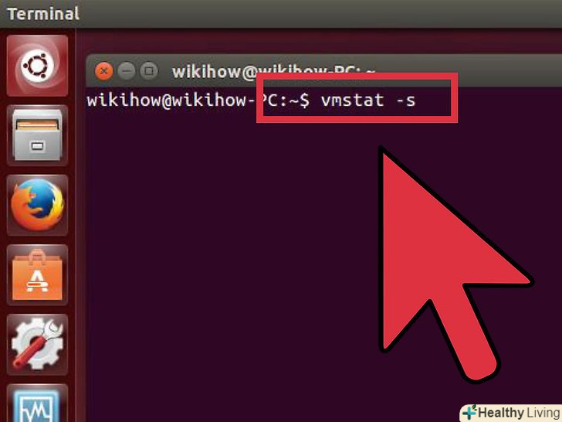Screen dimensions: 562x422
Task: Launch Firefox from the launcher
Action: point(37,205)
